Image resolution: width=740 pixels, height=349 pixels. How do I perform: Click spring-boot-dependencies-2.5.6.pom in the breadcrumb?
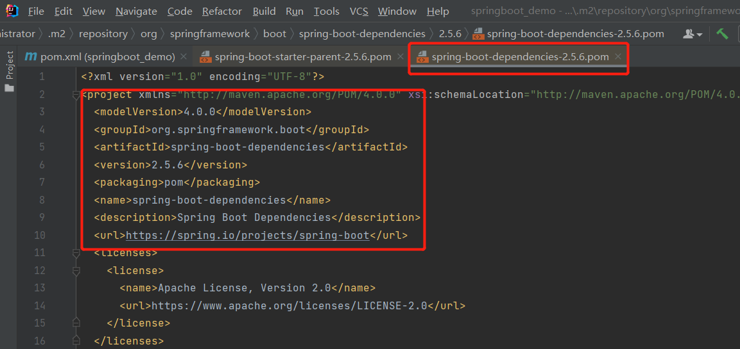pyautogui.click(x=575, y=34)
